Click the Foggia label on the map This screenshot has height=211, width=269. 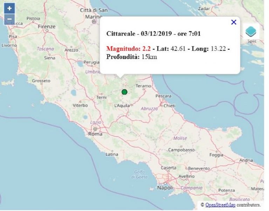(216, 155)
